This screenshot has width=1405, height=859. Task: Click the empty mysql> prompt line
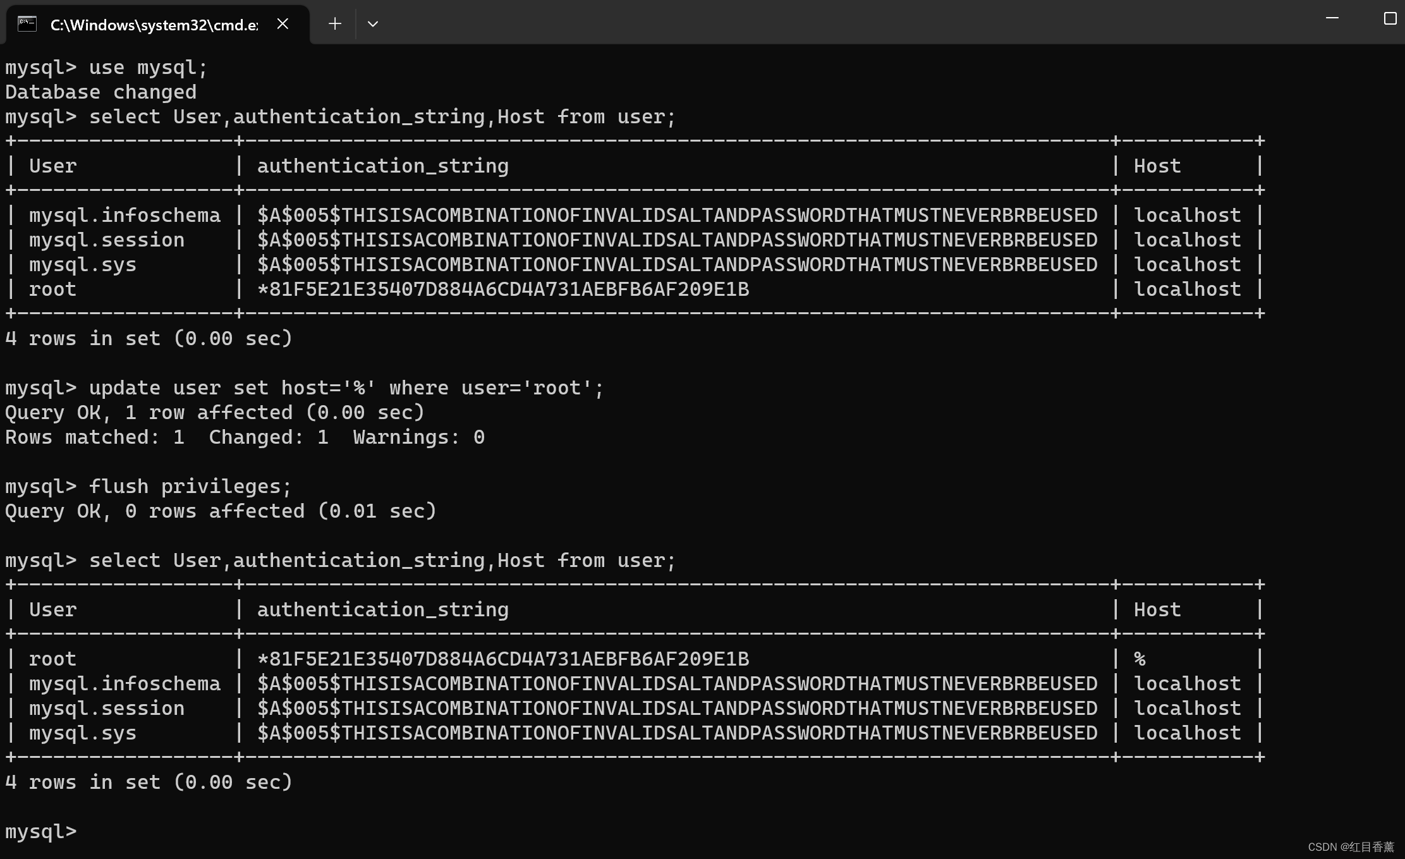pos(40,832)
